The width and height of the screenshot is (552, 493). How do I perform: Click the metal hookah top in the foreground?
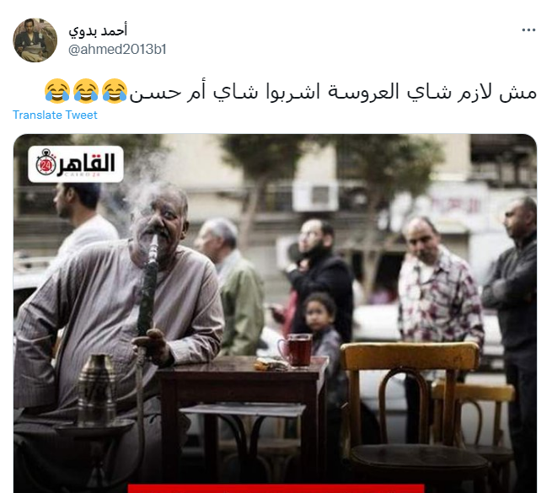tap(96, 388)
